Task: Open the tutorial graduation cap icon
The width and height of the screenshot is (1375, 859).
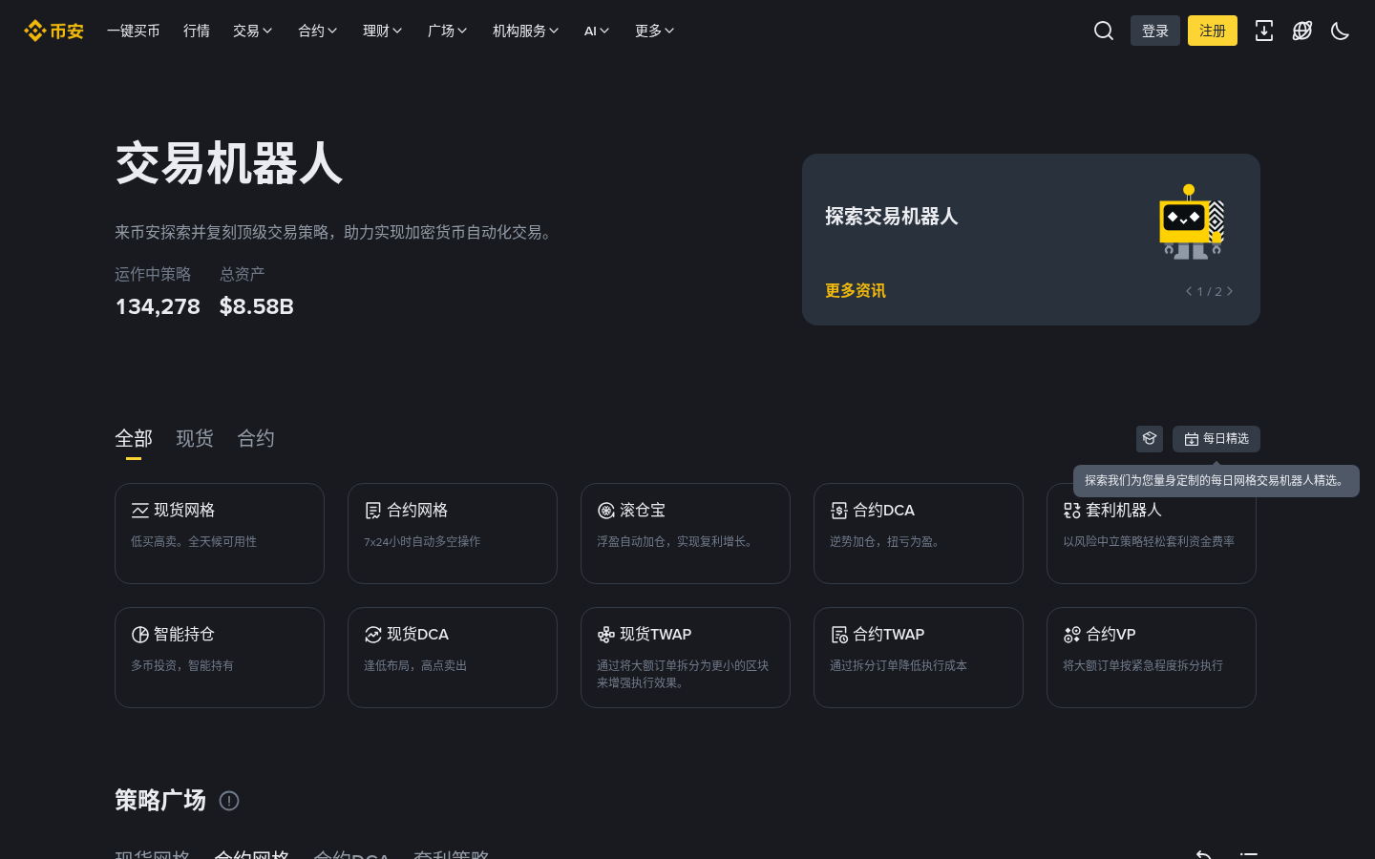Action: click(x=1150, y=439)
